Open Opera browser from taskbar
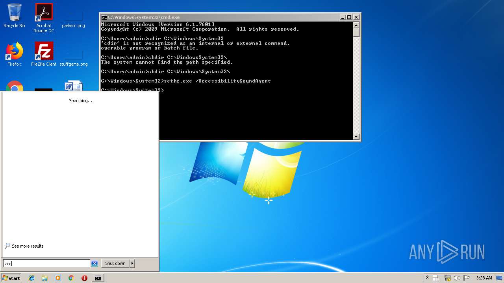The width and height of the screenshot is (504, 283). coord(84,278)
